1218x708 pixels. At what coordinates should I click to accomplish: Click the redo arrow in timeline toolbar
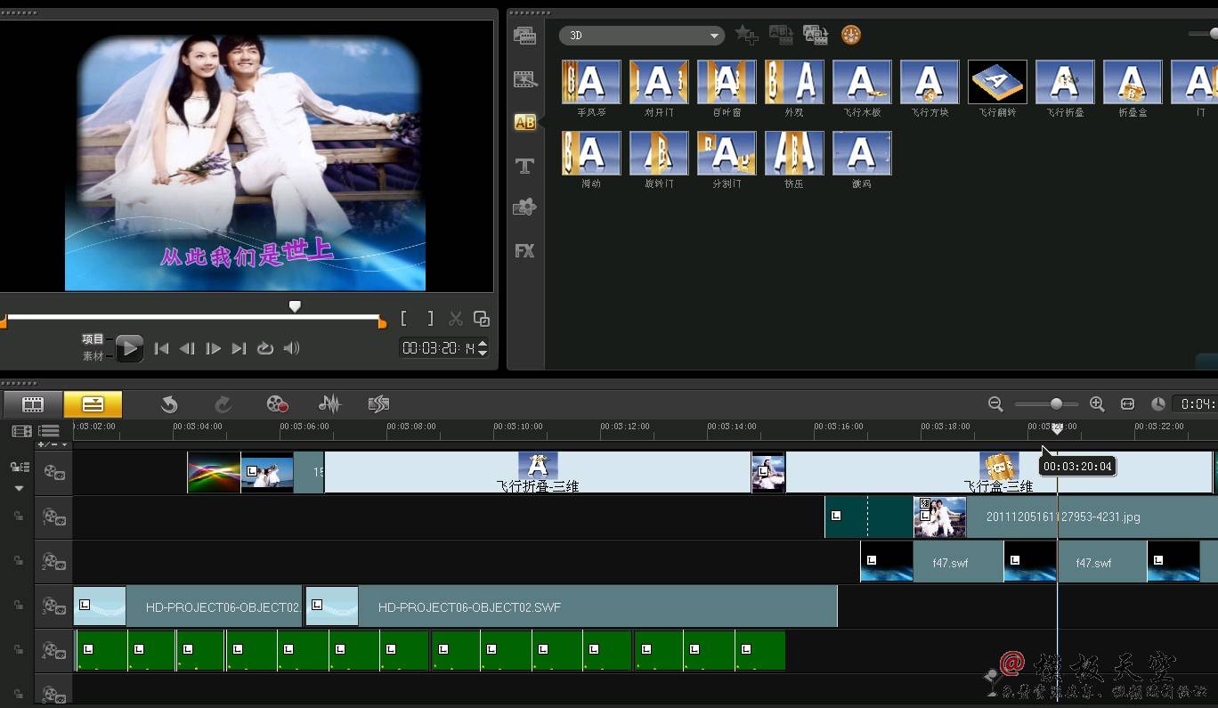click(x=223, y=405)
